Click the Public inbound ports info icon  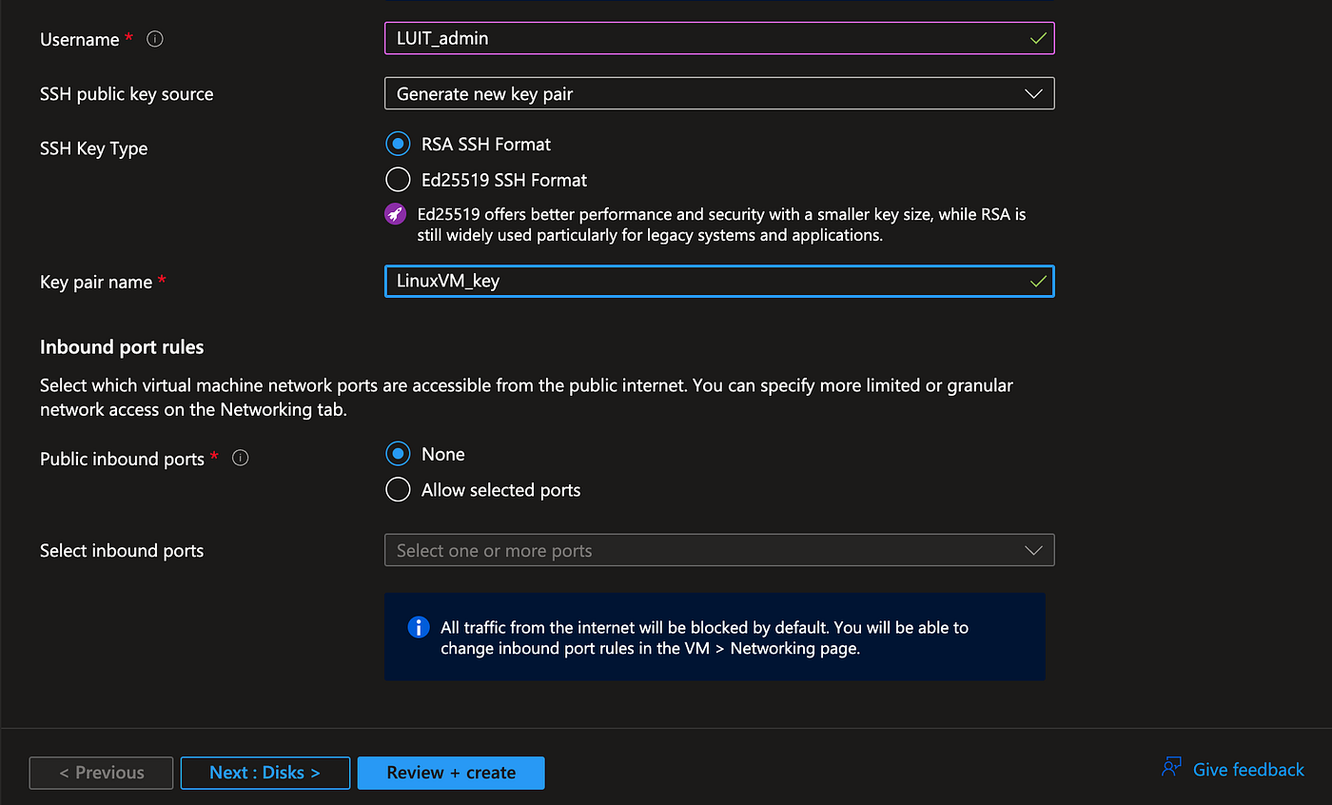coord(241,458)
